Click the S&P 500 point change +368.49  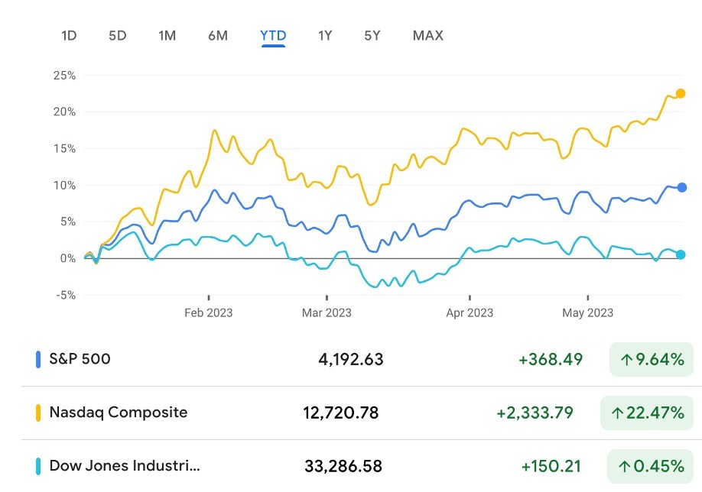(x=551, y=359)
